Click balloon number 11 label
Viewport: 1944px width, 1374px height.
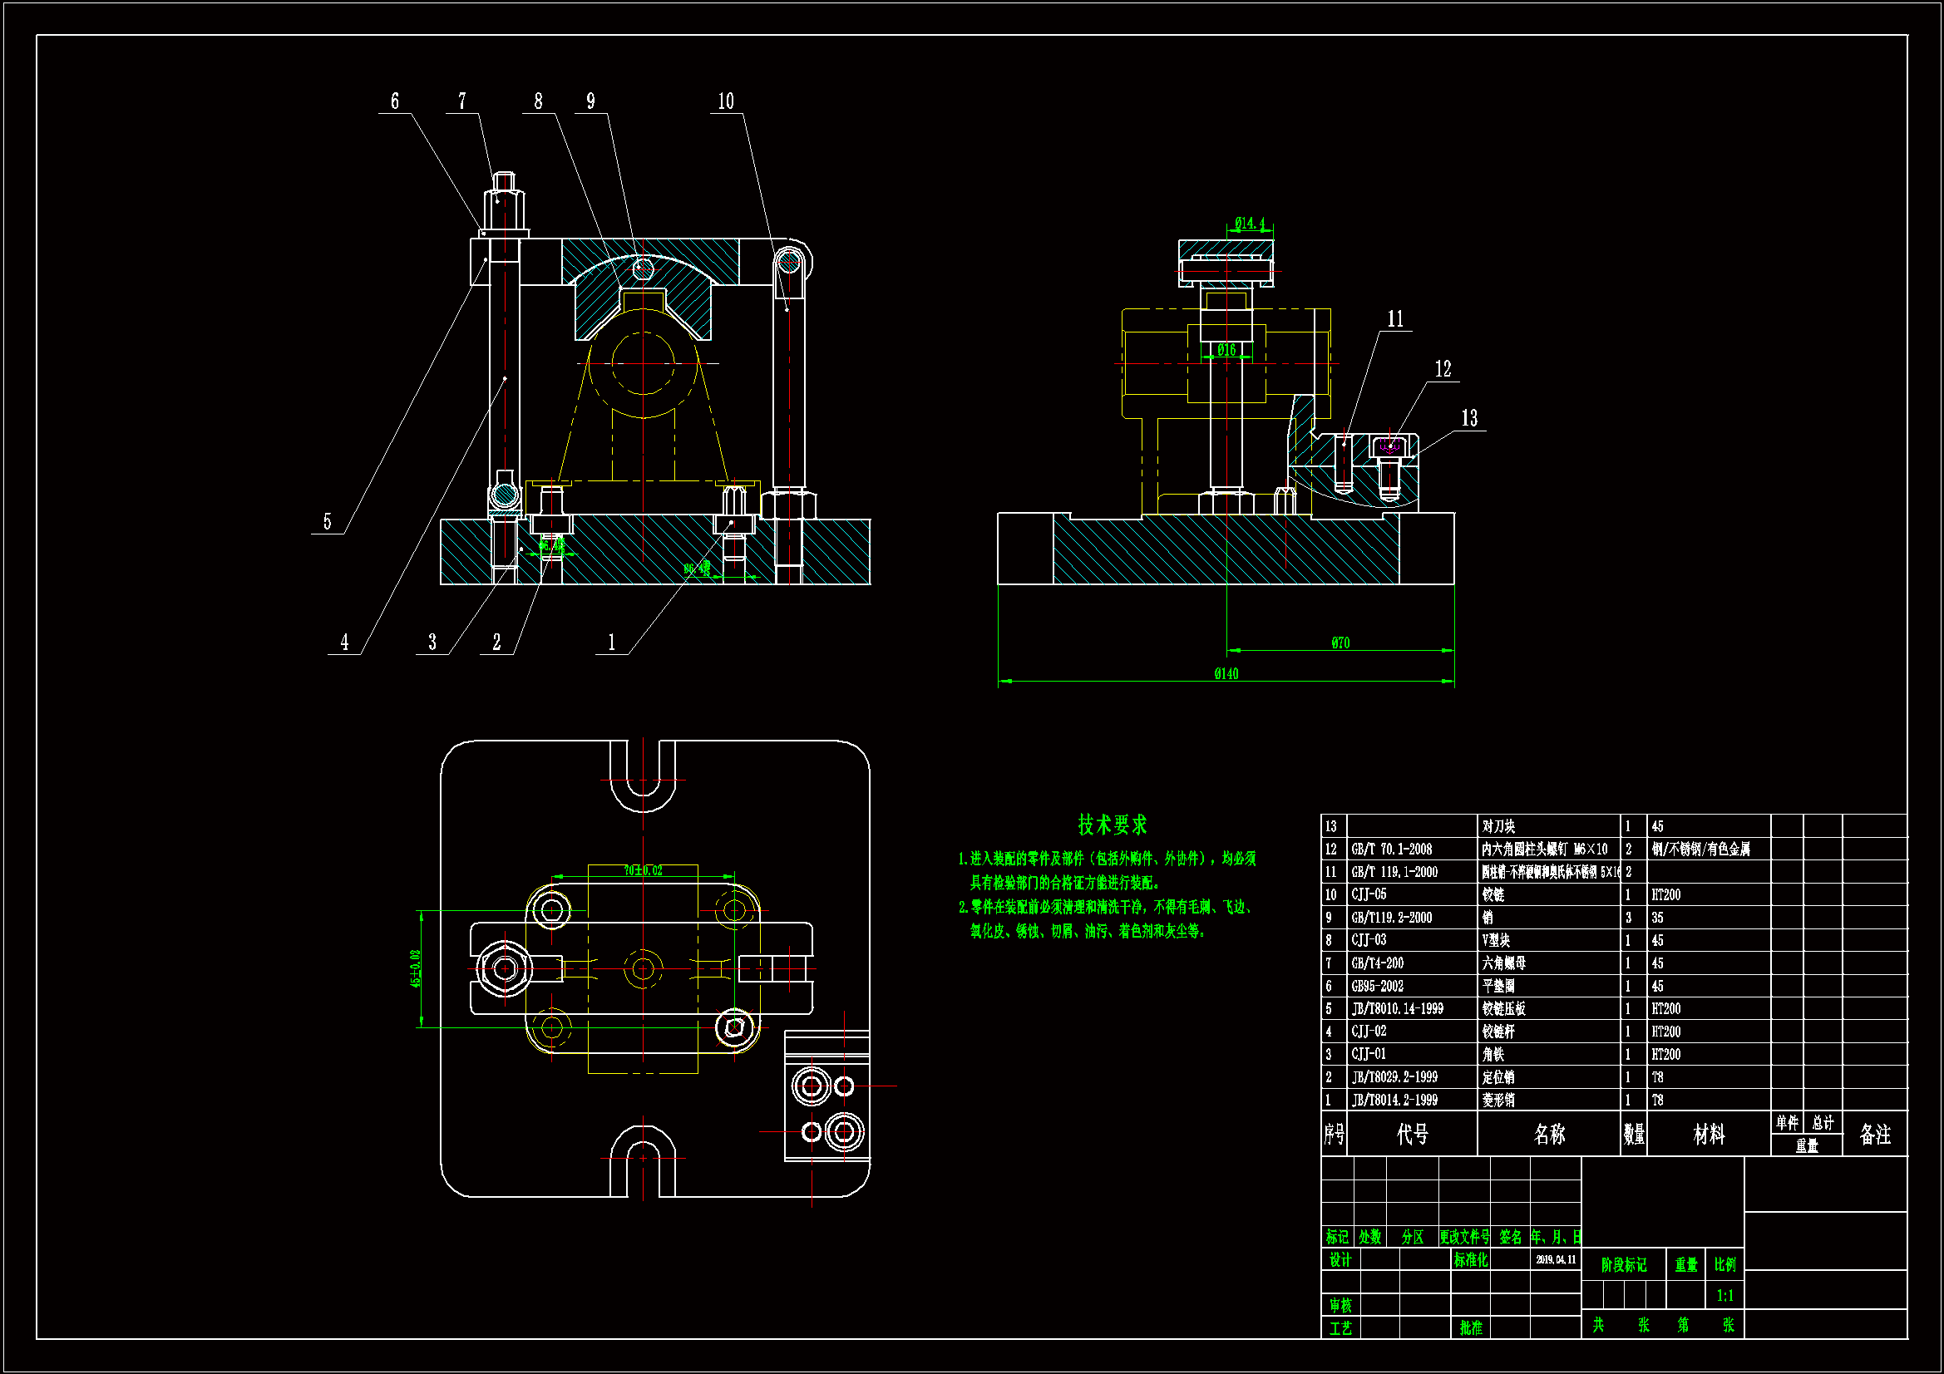tap(1395, 319)
